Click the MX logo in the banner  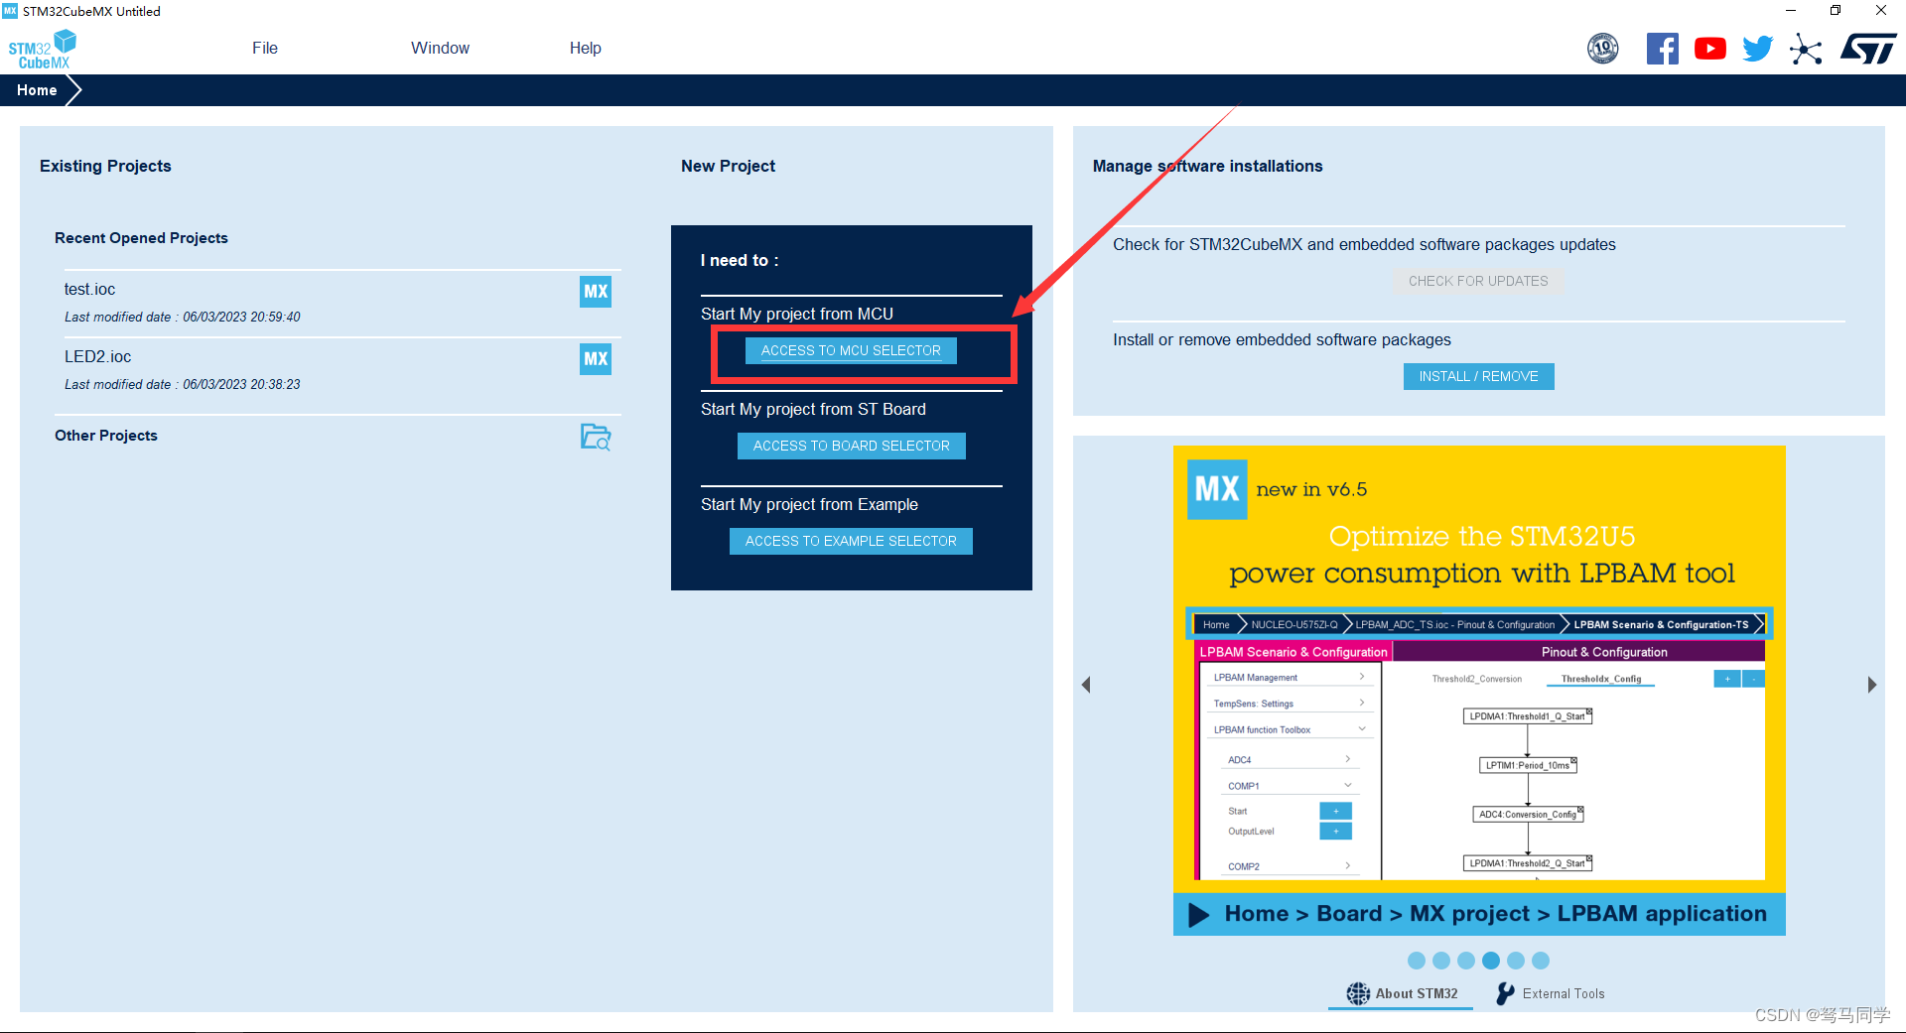pos(1217,489)
